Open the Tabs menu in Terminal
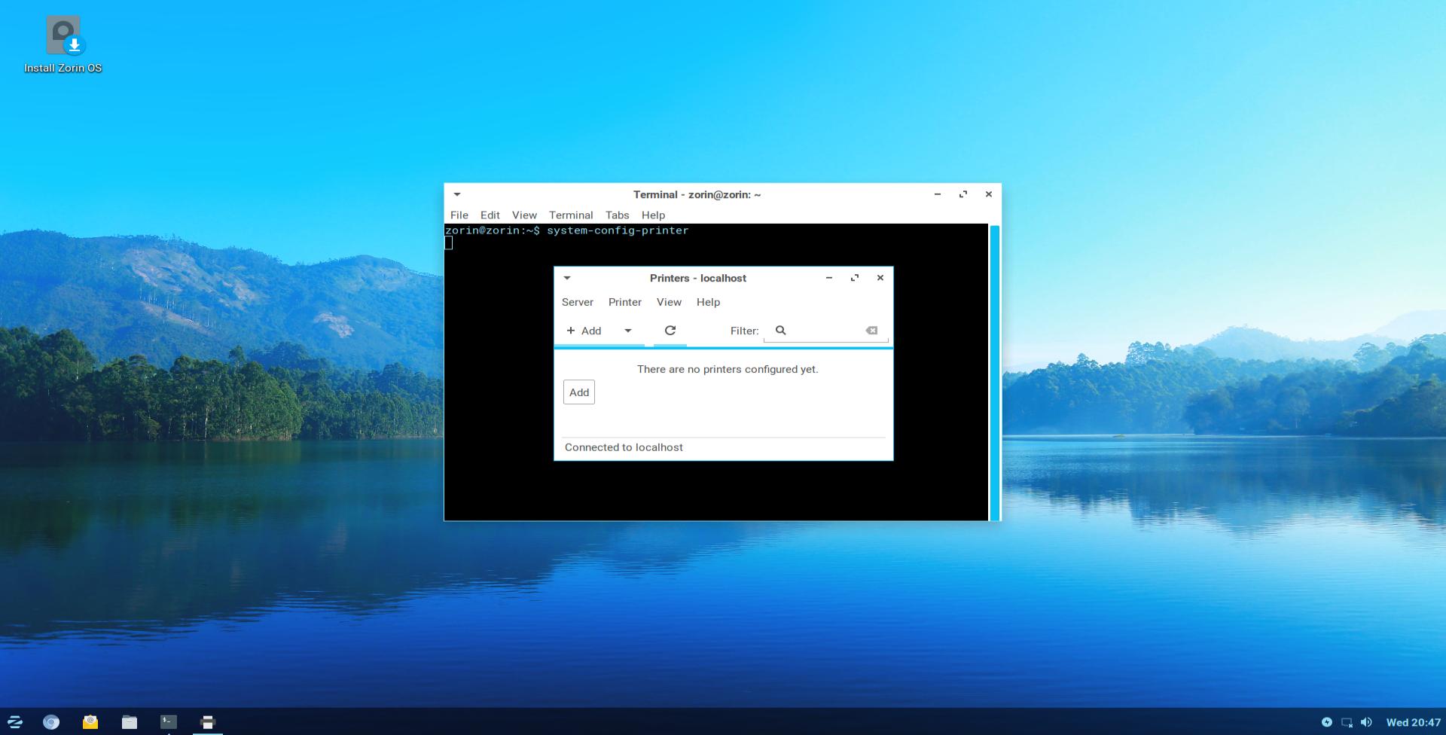This screenshot has height=735, width=1446. pyautogui.click(x=617, y=215)
